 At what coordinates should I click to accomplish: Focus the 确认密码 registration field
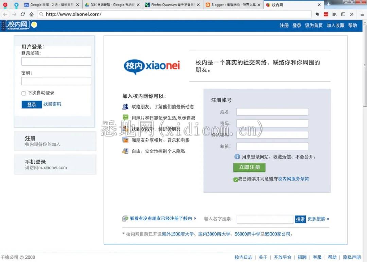coord(272,135)
